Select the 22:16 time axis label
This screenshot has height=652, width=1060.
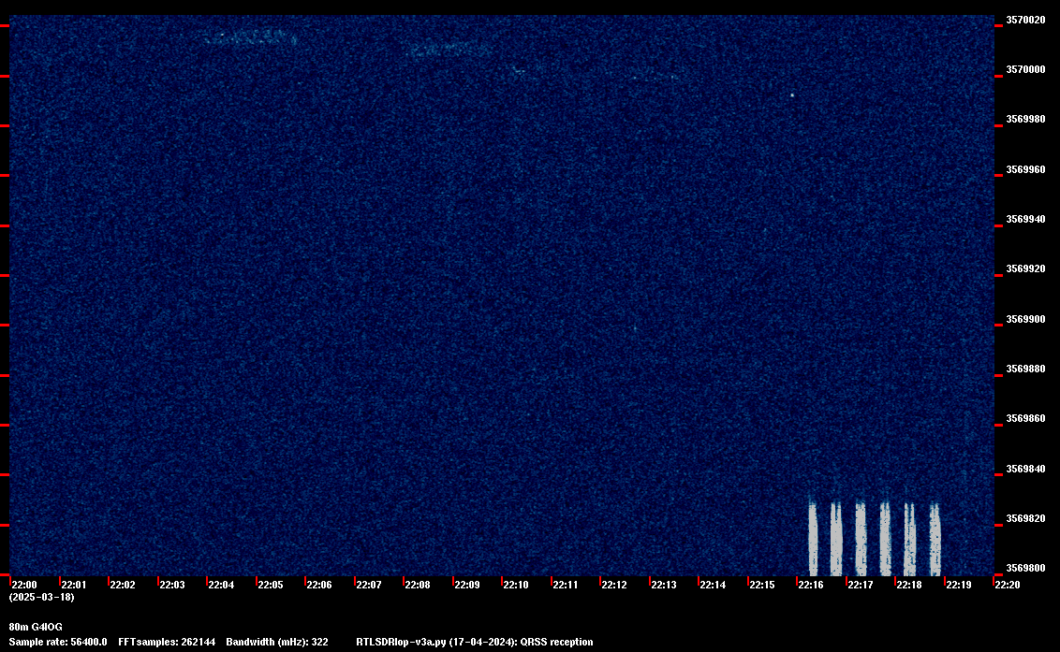pos(811,585)
